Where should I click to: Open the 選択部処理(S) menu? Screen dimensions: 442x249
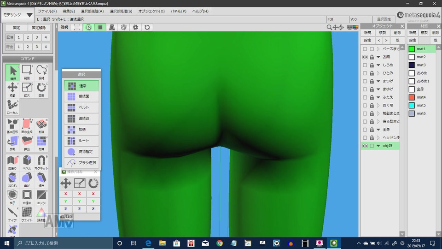click(121, 11)
